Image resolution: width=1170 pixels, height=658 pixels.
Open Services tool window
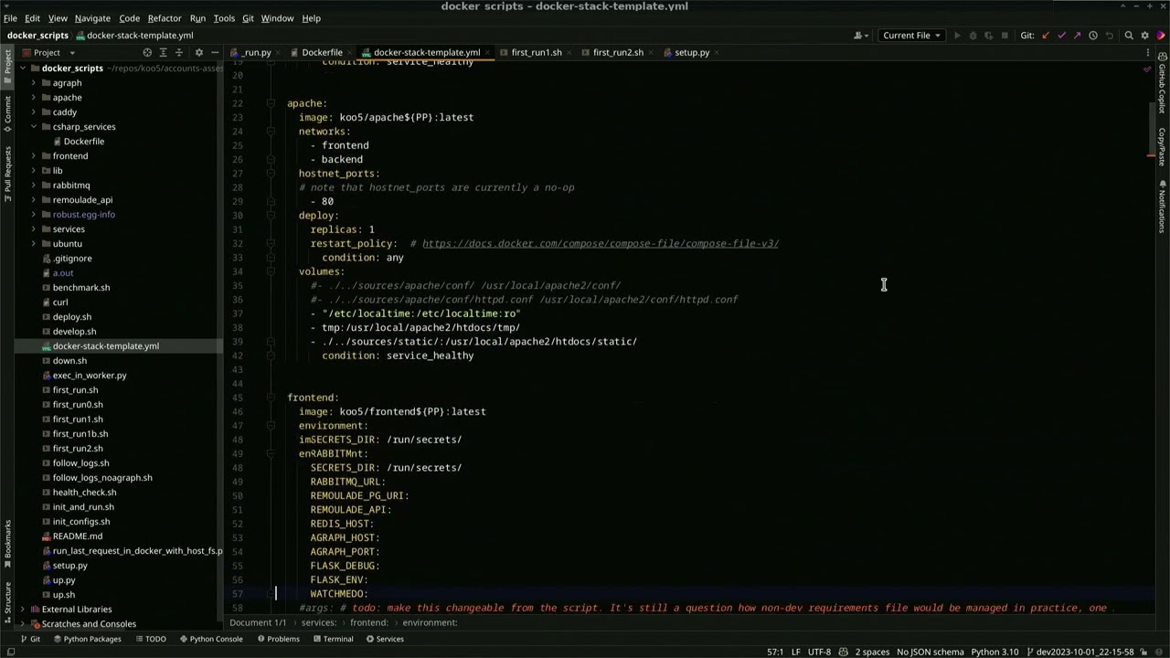[x=385, y=639]
